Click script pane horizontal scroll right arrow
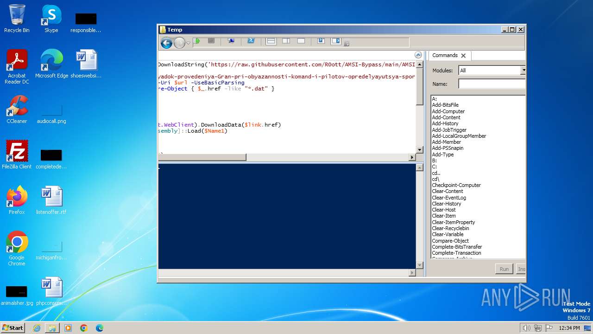This screenshot has height=334, width=593. point(412,157)
